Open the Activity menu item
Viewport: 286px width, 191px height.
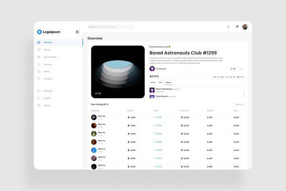click(x=59, y=50)
